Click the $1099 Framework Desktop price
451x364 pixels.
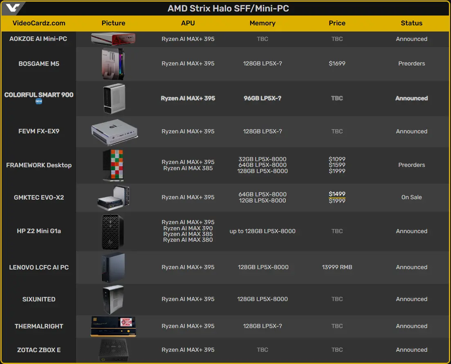[x=337, y=159]
